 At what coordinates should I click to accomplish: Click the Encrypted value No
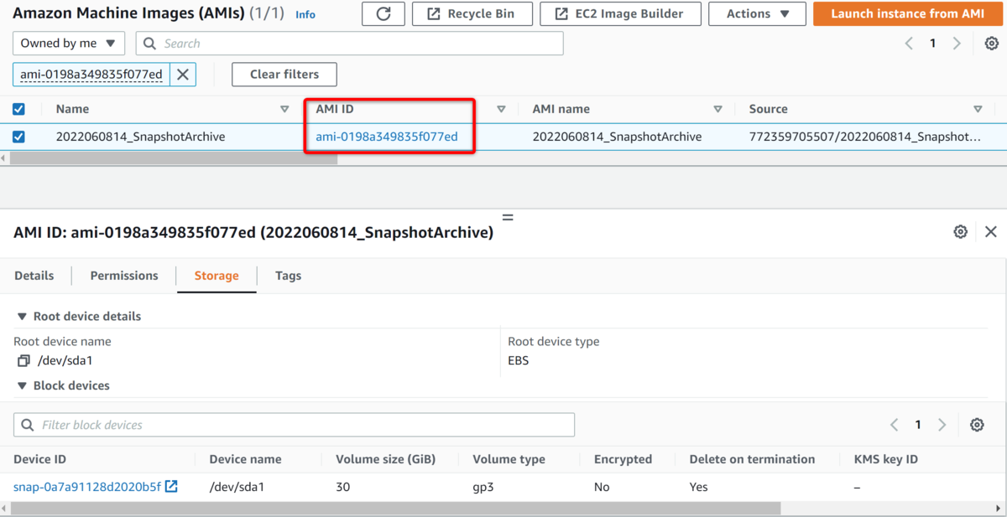click(602, 487)
